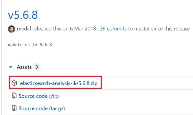Click the release date 6 Mar 2018
193x115 pixels.
[83, 29]
